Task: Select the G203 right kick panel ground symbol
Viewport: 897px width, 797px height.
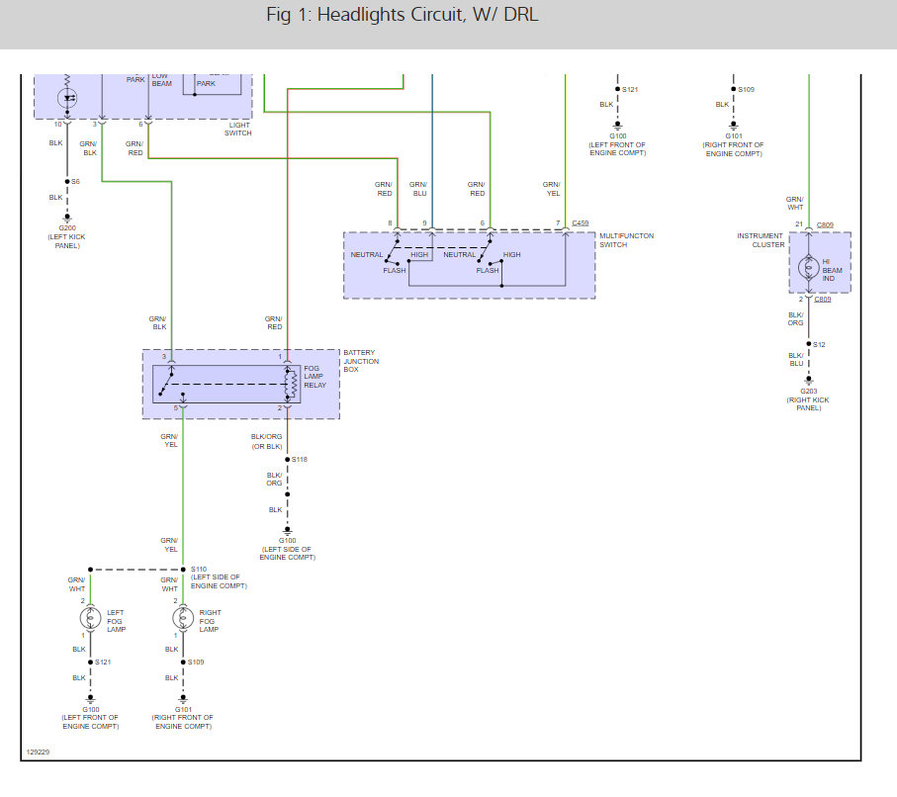Action: [x=808, y=380]
